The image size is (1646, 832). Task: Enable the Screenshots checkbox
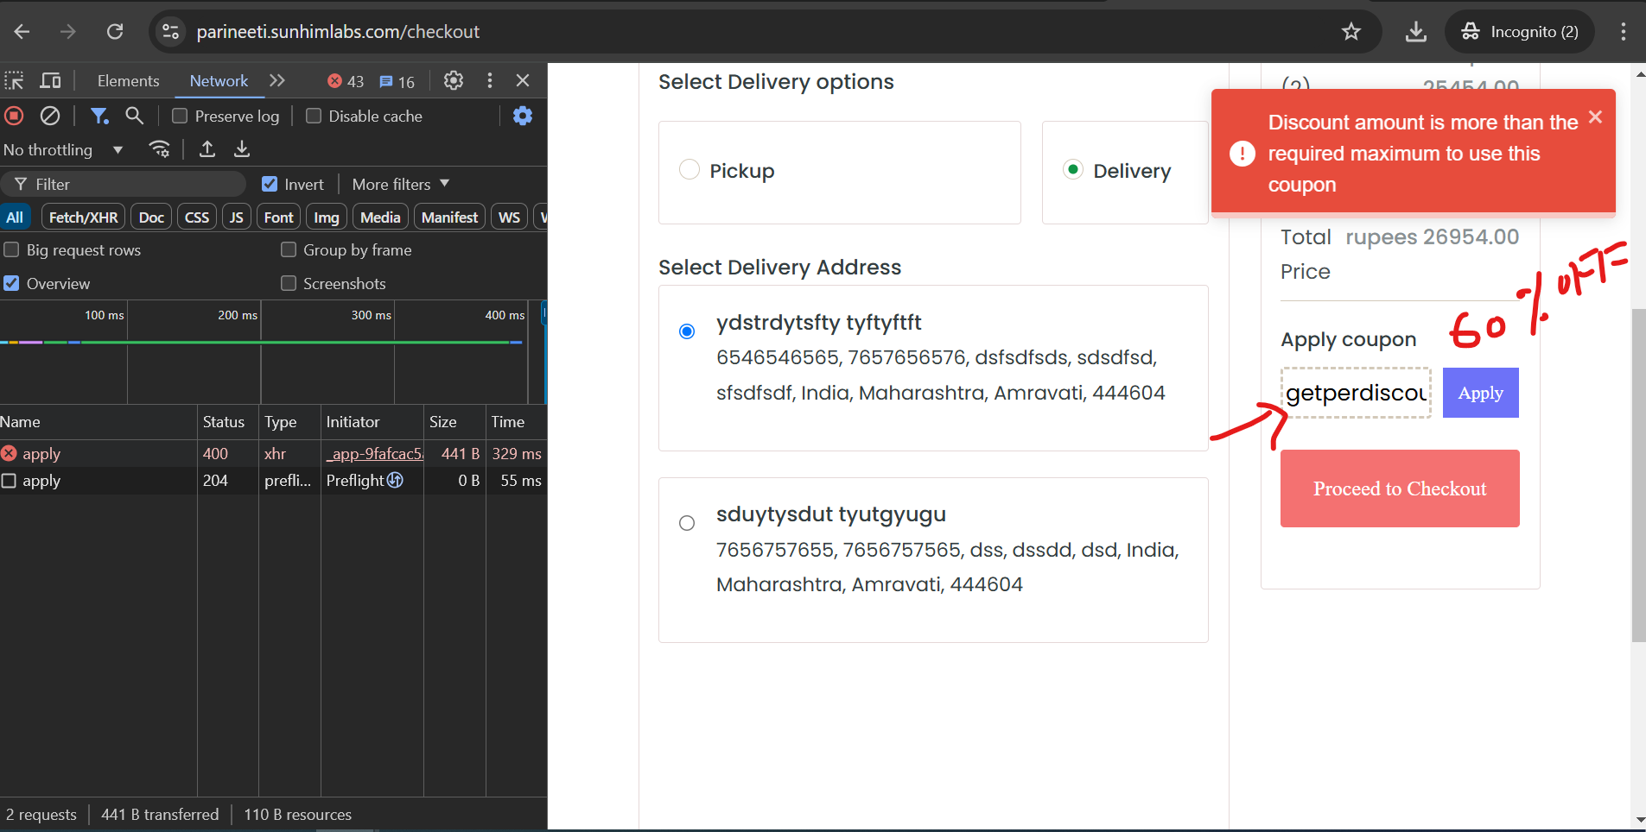pos(289,283)
